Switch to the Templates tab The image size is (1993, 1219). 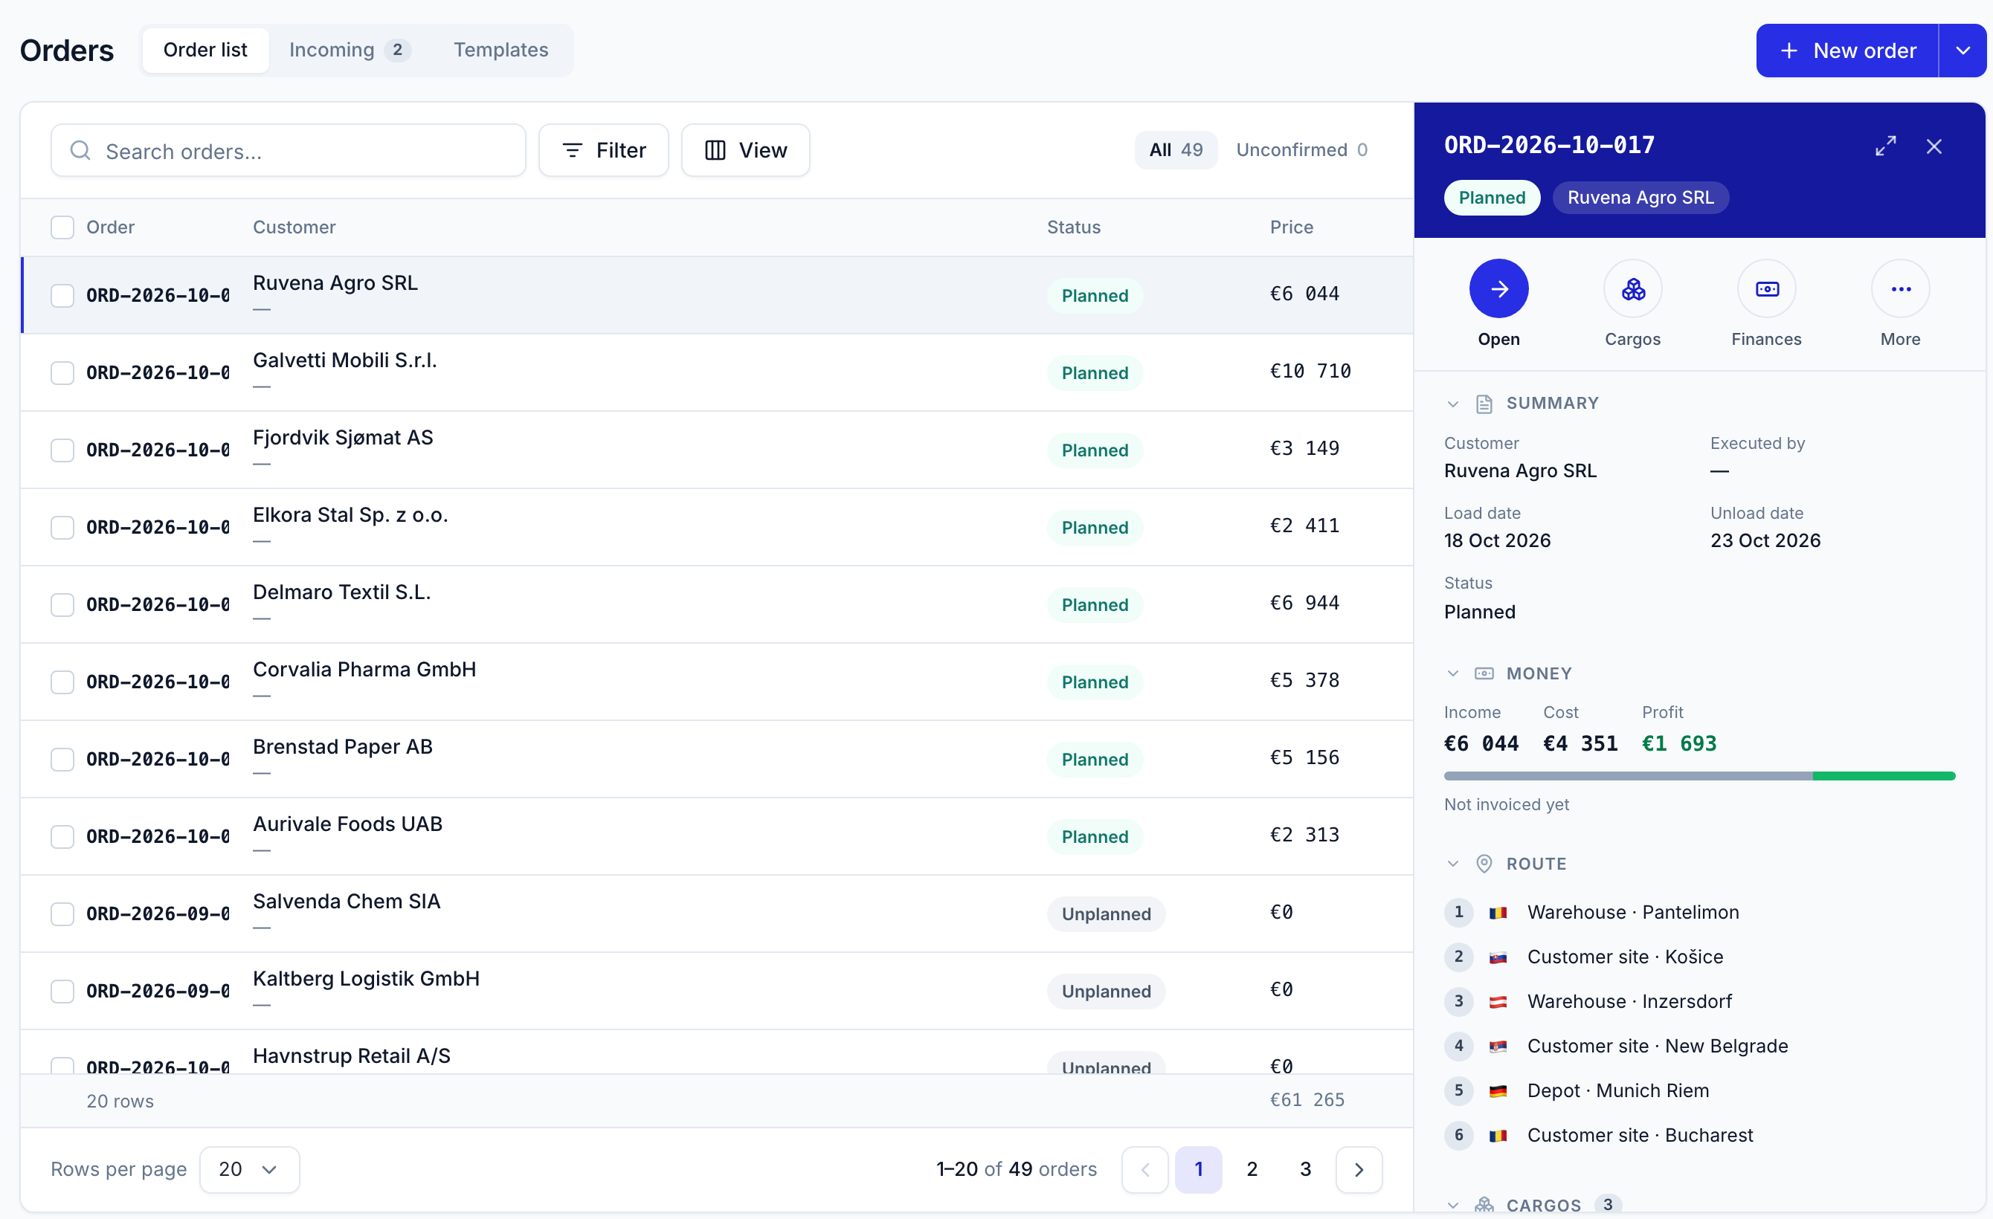click(x=500, y=50)
